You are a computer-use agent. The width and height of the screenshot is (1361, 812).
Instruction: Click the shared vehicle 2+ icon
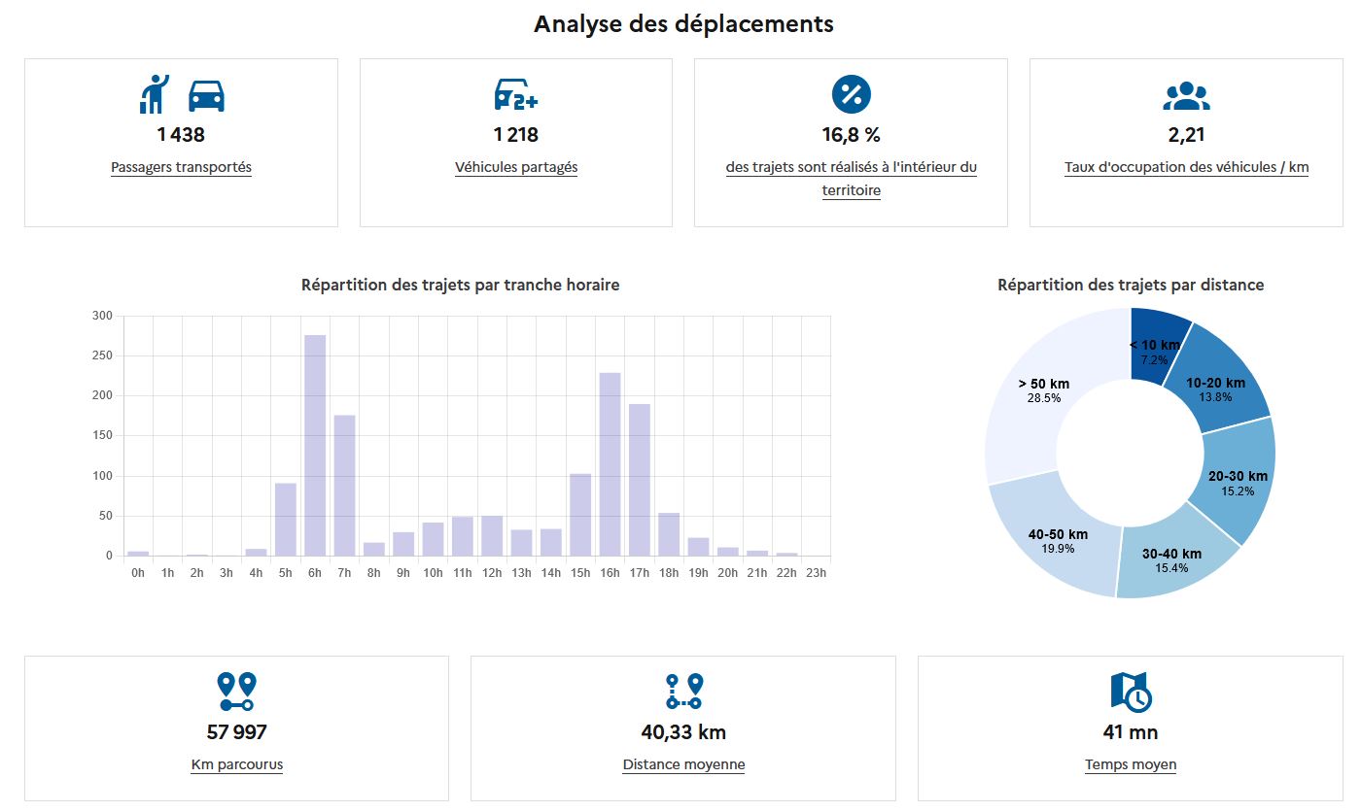(516, 94)
